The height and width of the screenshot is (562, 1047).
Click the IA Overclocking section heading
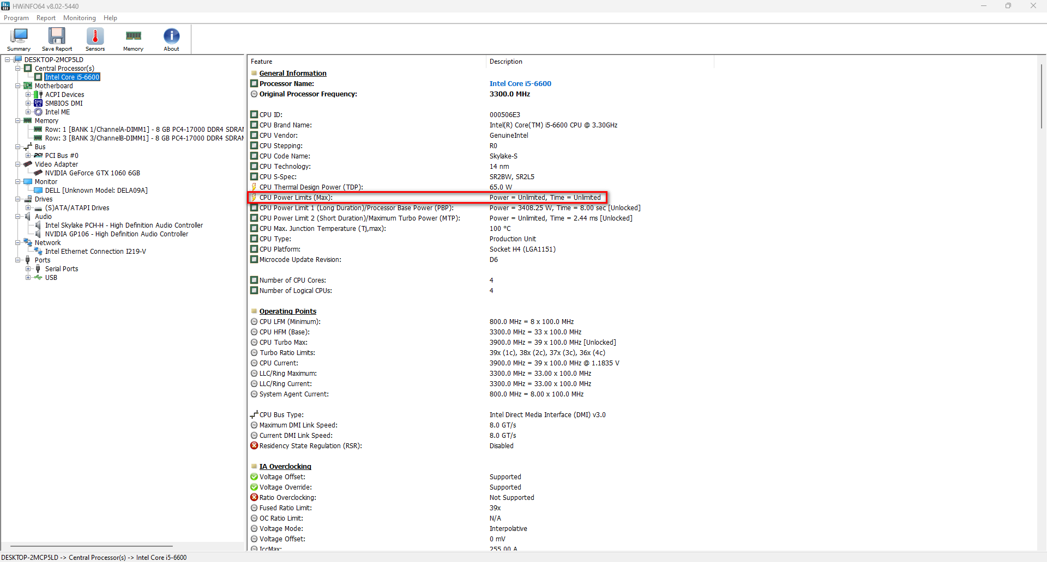coord(285,466)
